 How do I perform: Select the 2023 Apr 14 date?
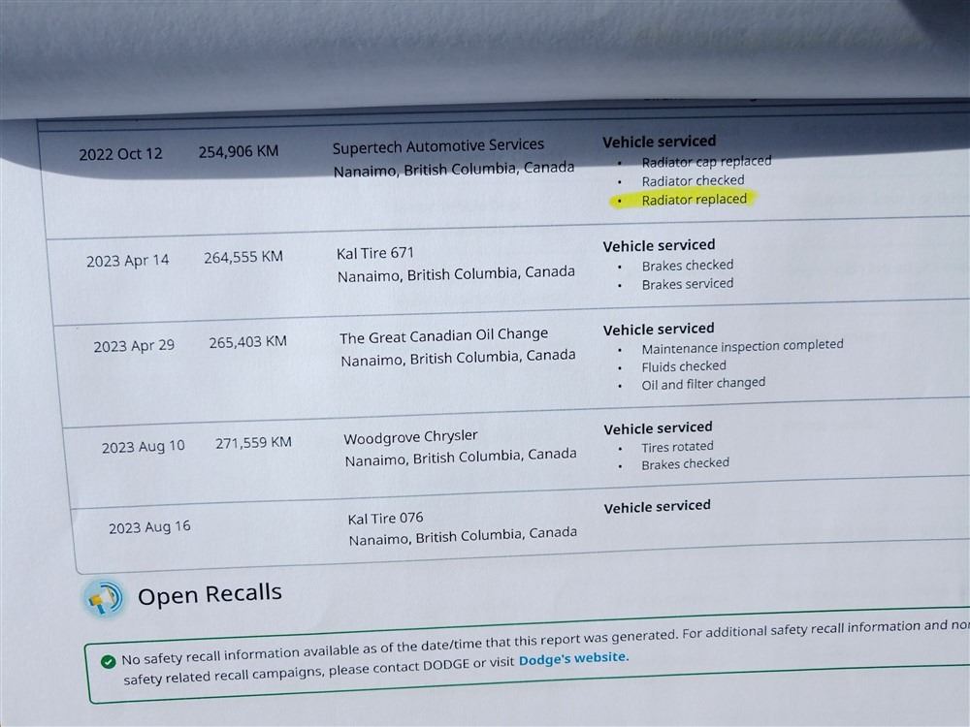(127, 261)
